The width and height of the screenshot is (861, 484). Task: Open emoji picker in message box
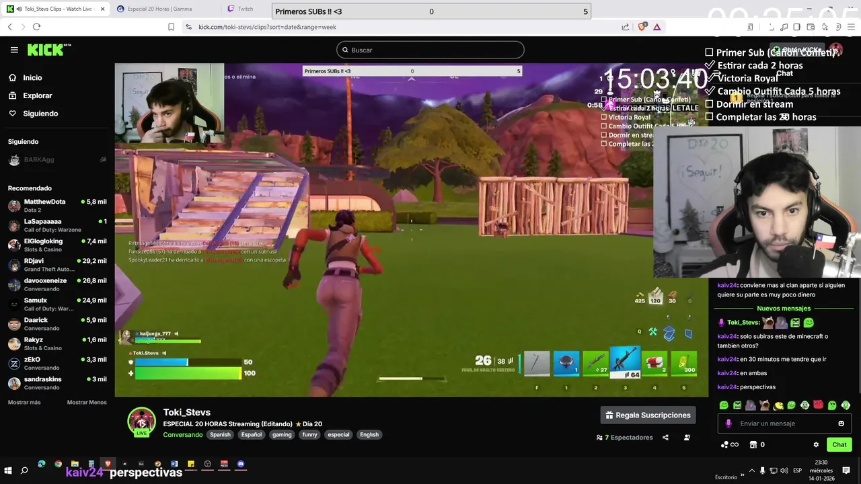coord(841,424)
